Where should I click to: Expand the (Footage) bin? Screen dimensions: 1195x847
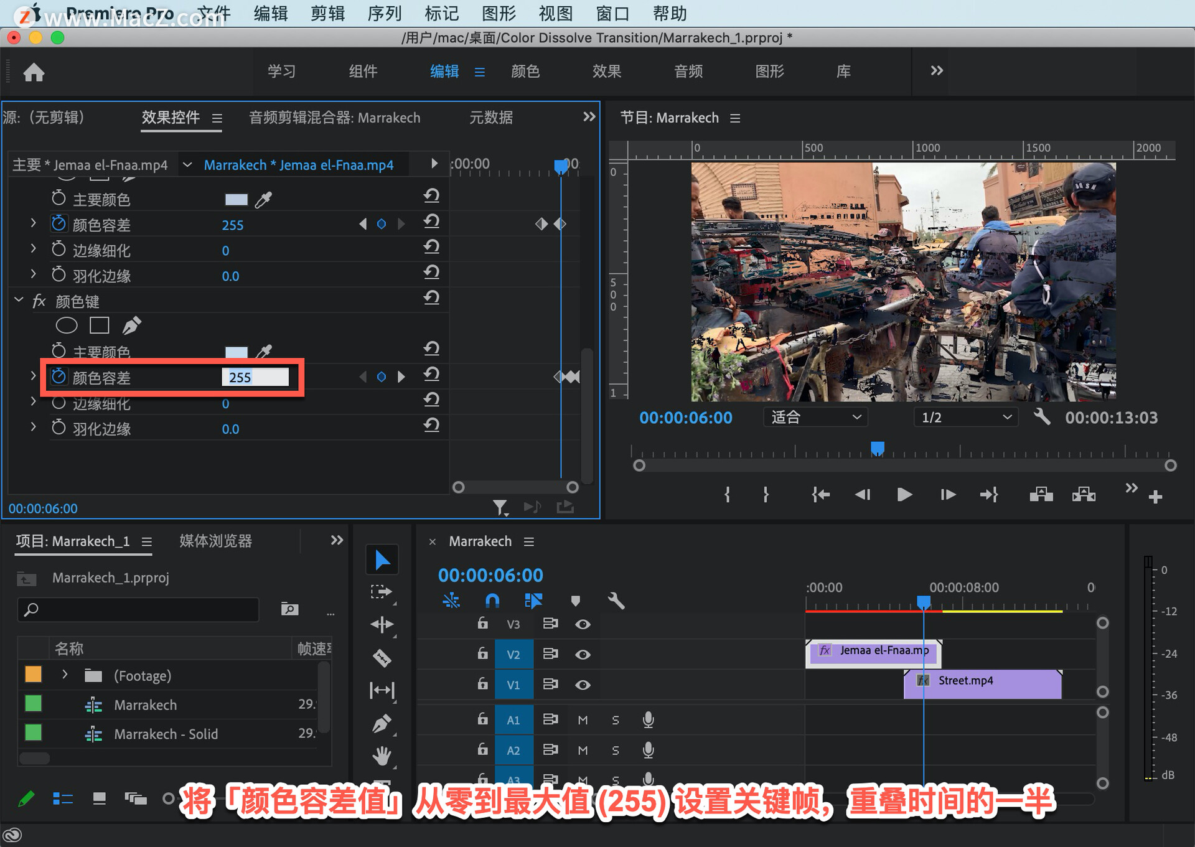[65, 675]
